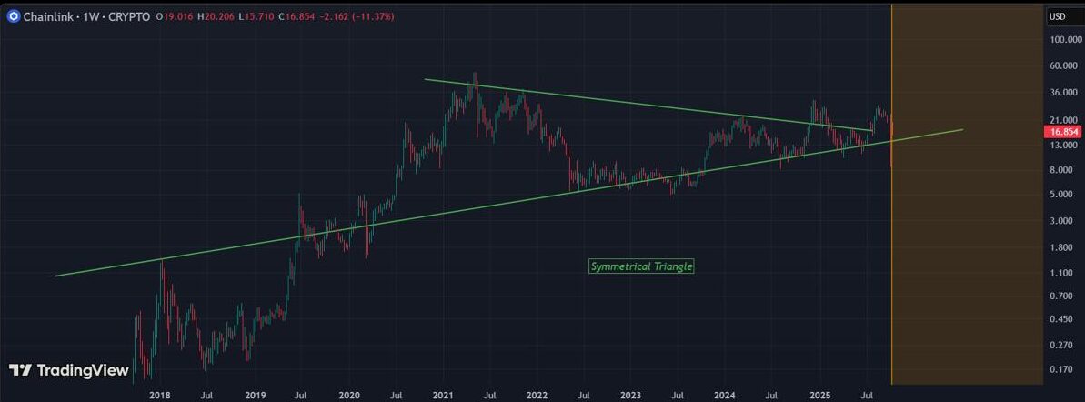Click the 2023 label on time axis
The width and height of the screenshot is (1085, 402).
click(x=630, y=396)
